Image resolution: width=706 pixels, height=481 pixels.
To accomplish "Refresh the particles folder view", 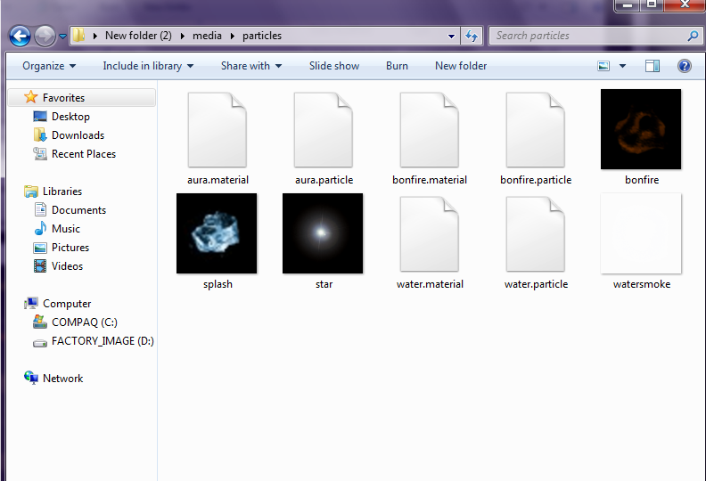I will (472, 36).
